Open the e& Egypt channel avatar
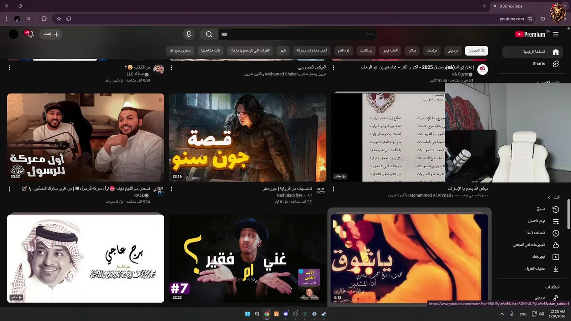The height and width of the screenshot is (321, 571). tap(483, 70)
